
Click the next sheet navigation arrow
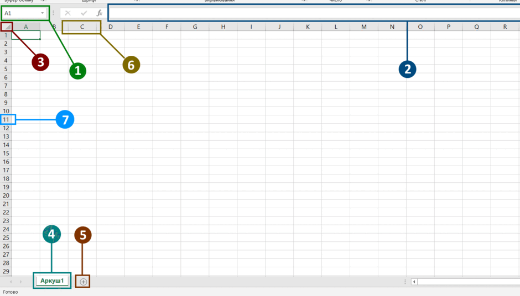(20, 282)
